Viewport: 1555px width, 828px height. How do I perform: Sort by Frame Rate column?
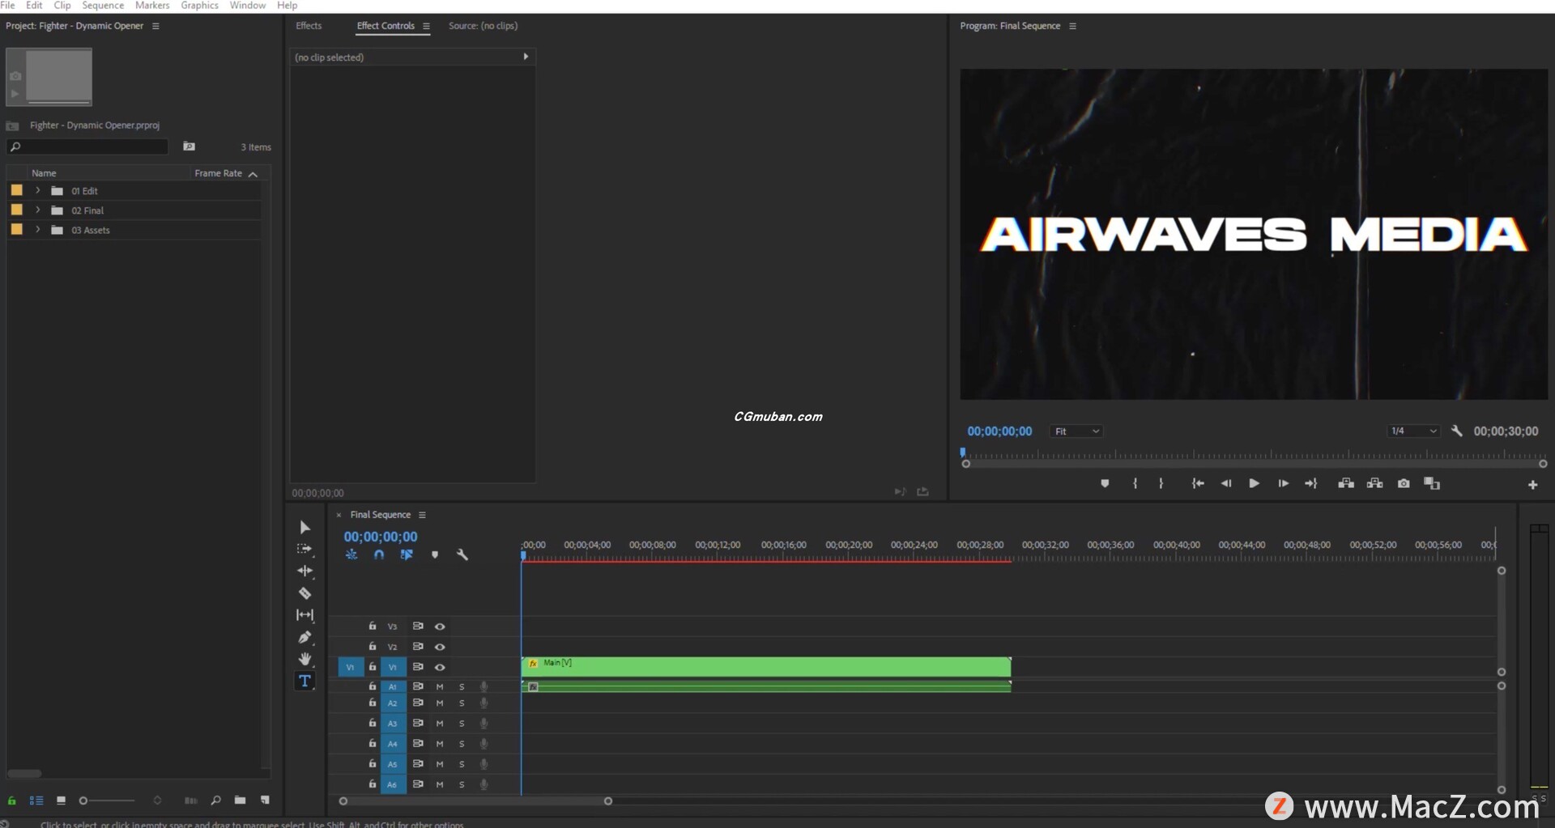(219, 173)
